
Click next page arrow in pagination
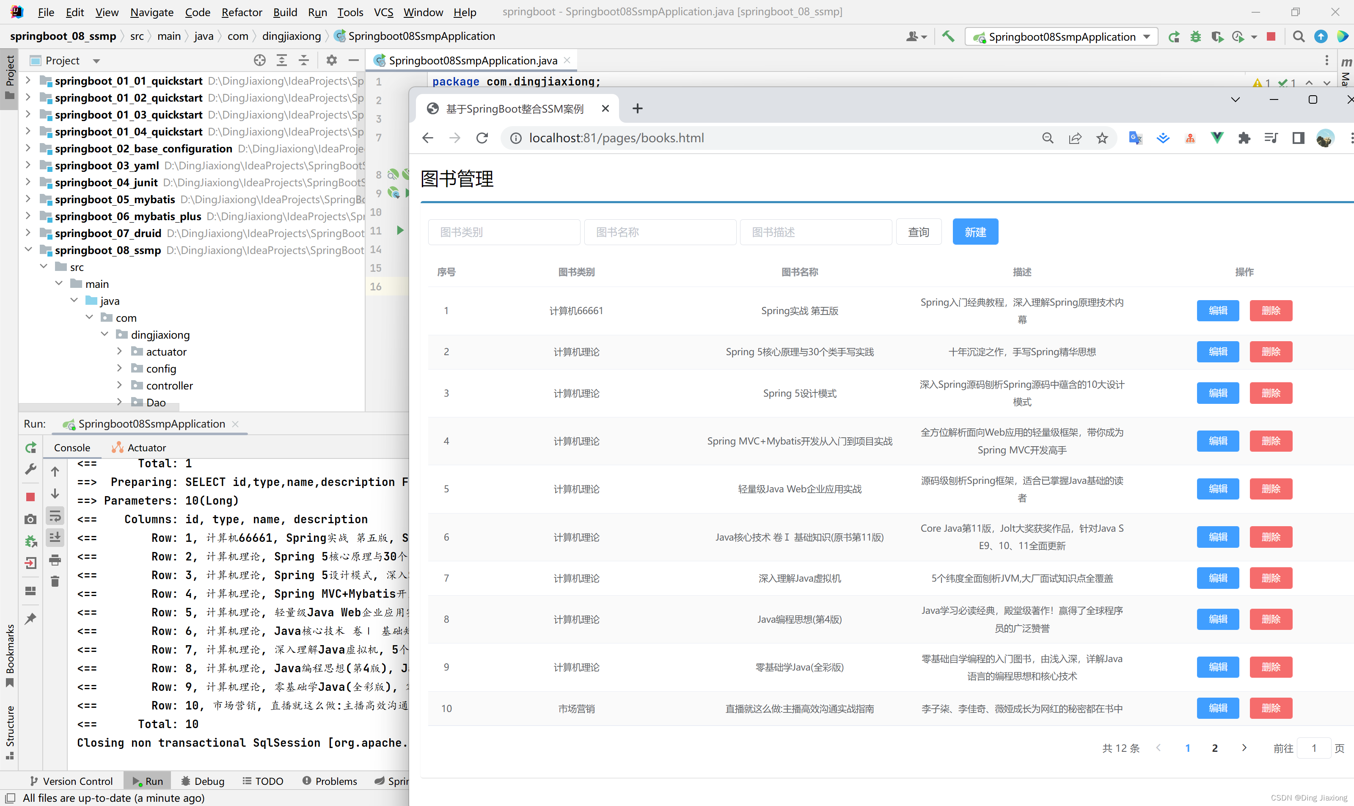(x=1244, y=748)
